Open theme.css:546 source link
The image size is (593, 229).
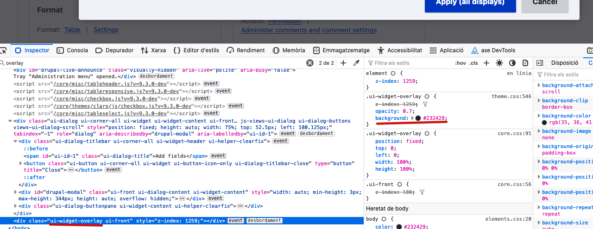click(x=511, y=96)
